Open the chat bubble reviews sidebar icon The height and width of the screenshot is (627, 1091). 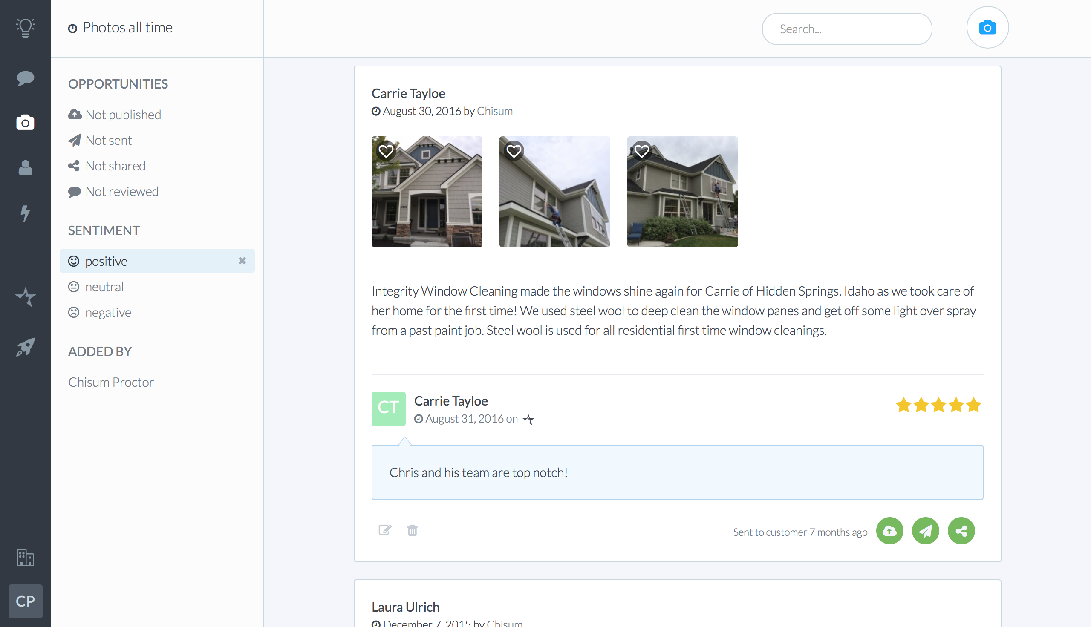coord(26,78)
